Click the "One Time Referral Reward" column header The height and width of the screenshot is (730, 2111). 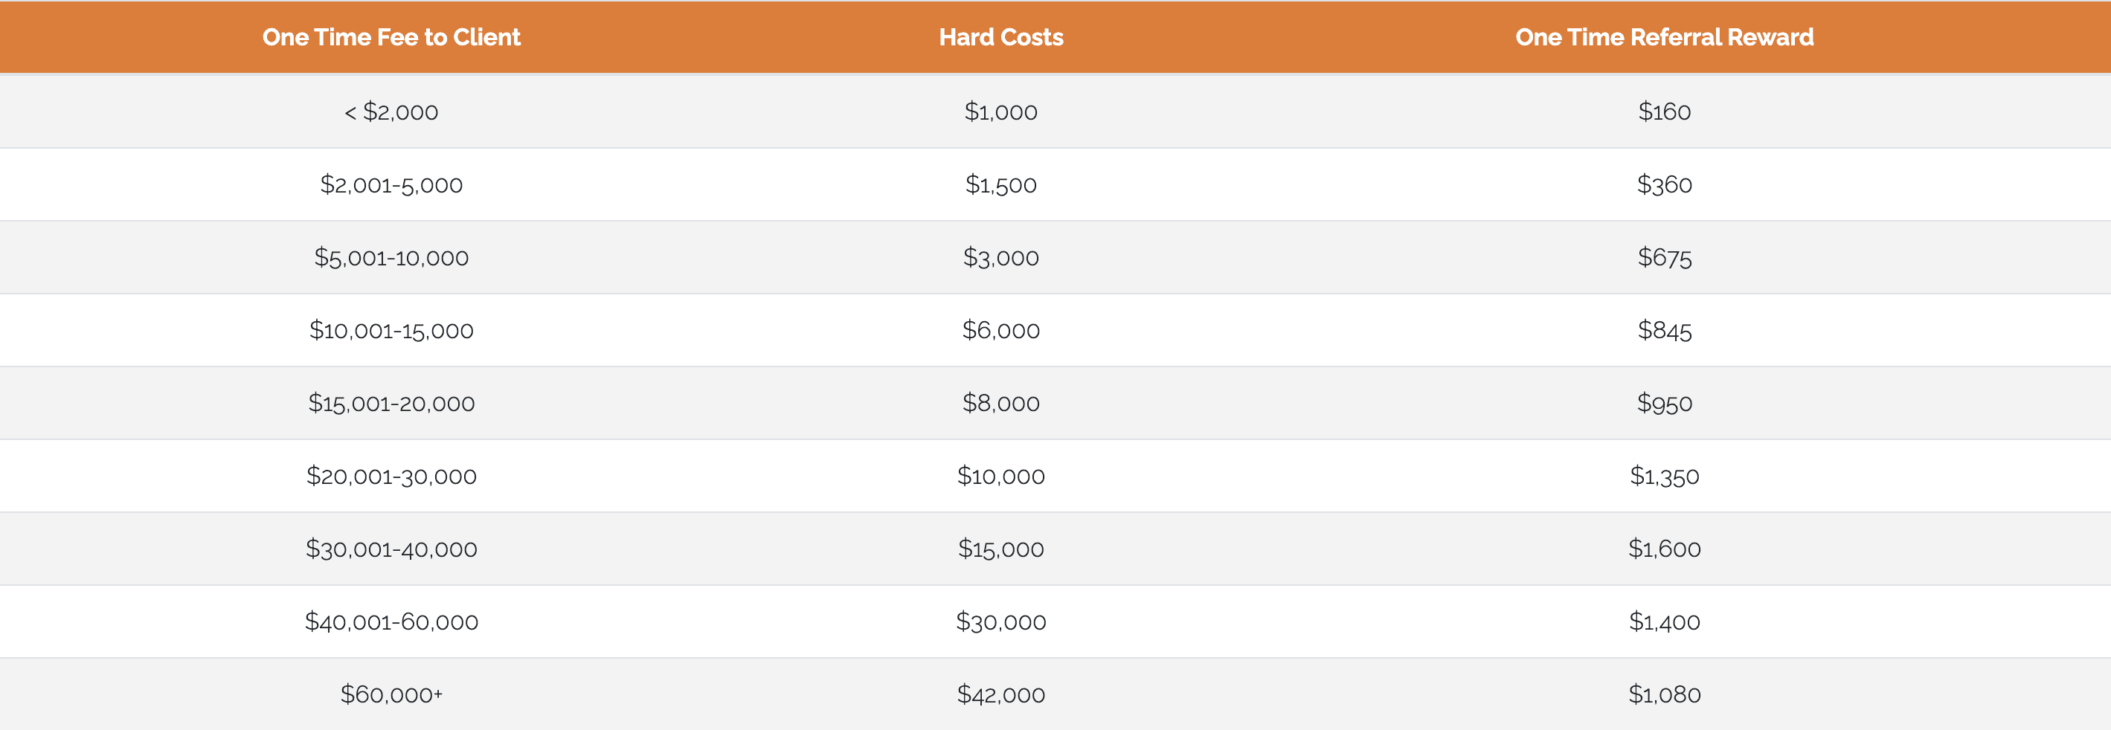click(1663, 37)
